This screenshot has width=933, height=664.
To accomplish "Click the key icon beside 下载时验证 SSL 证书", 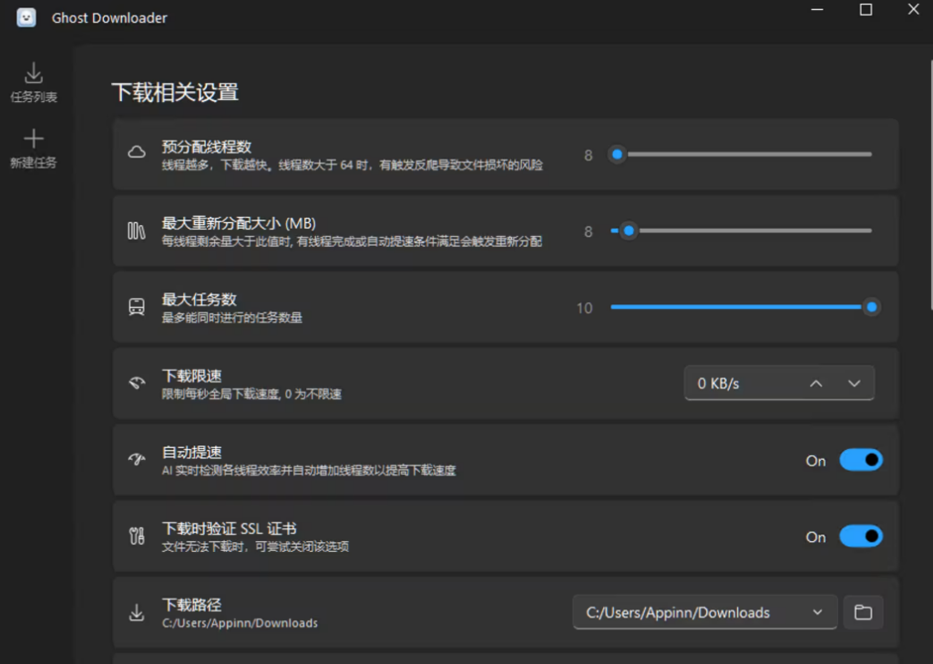I will click(138, 536).
